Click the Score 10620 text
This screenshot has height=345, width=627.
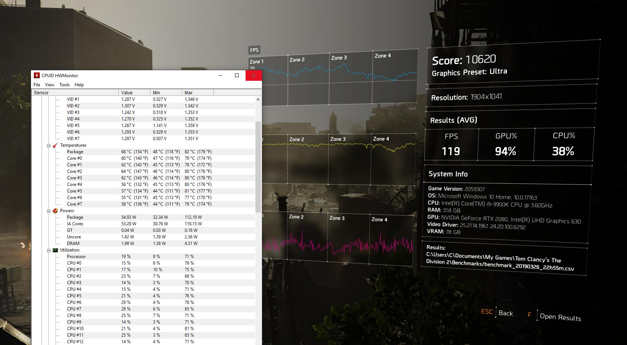tap(464, 60)
